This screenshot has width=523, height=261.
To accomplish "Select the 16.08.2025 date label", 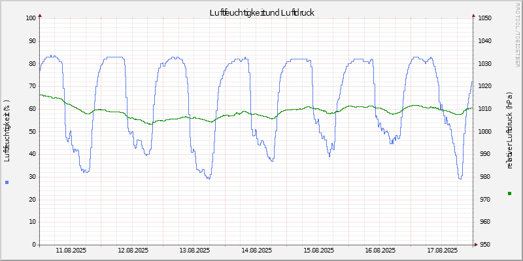I will coord(380,250).
